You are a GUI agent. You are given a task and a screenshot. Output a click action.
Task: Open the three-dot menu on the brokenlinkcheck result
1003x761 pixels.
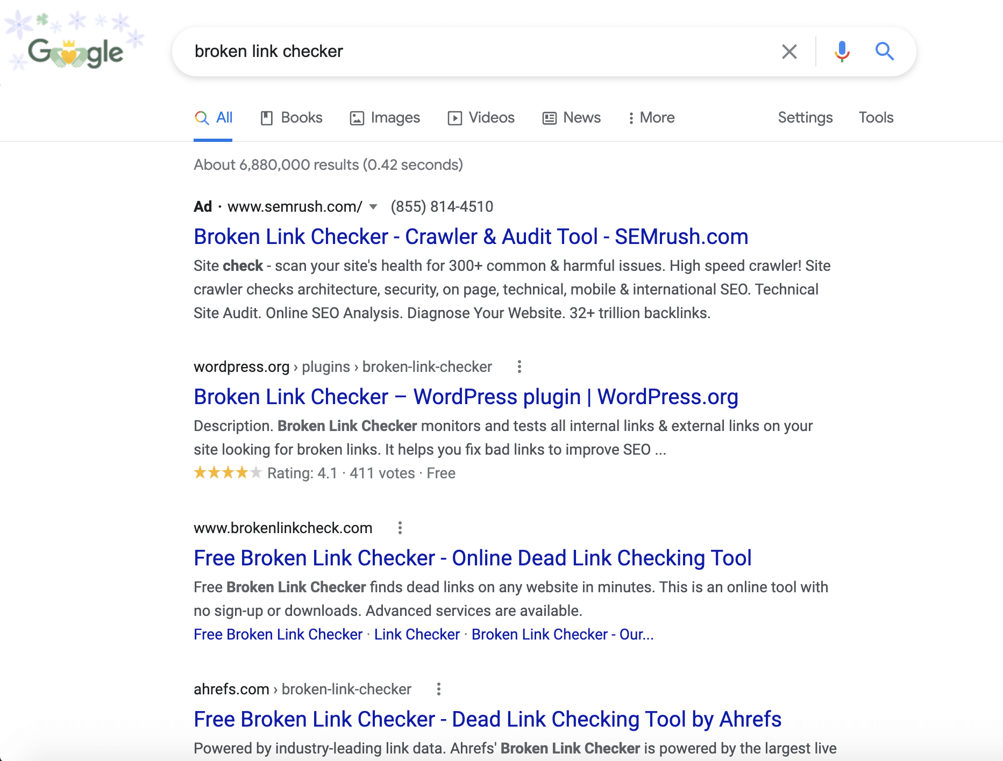tap(400, 528)
